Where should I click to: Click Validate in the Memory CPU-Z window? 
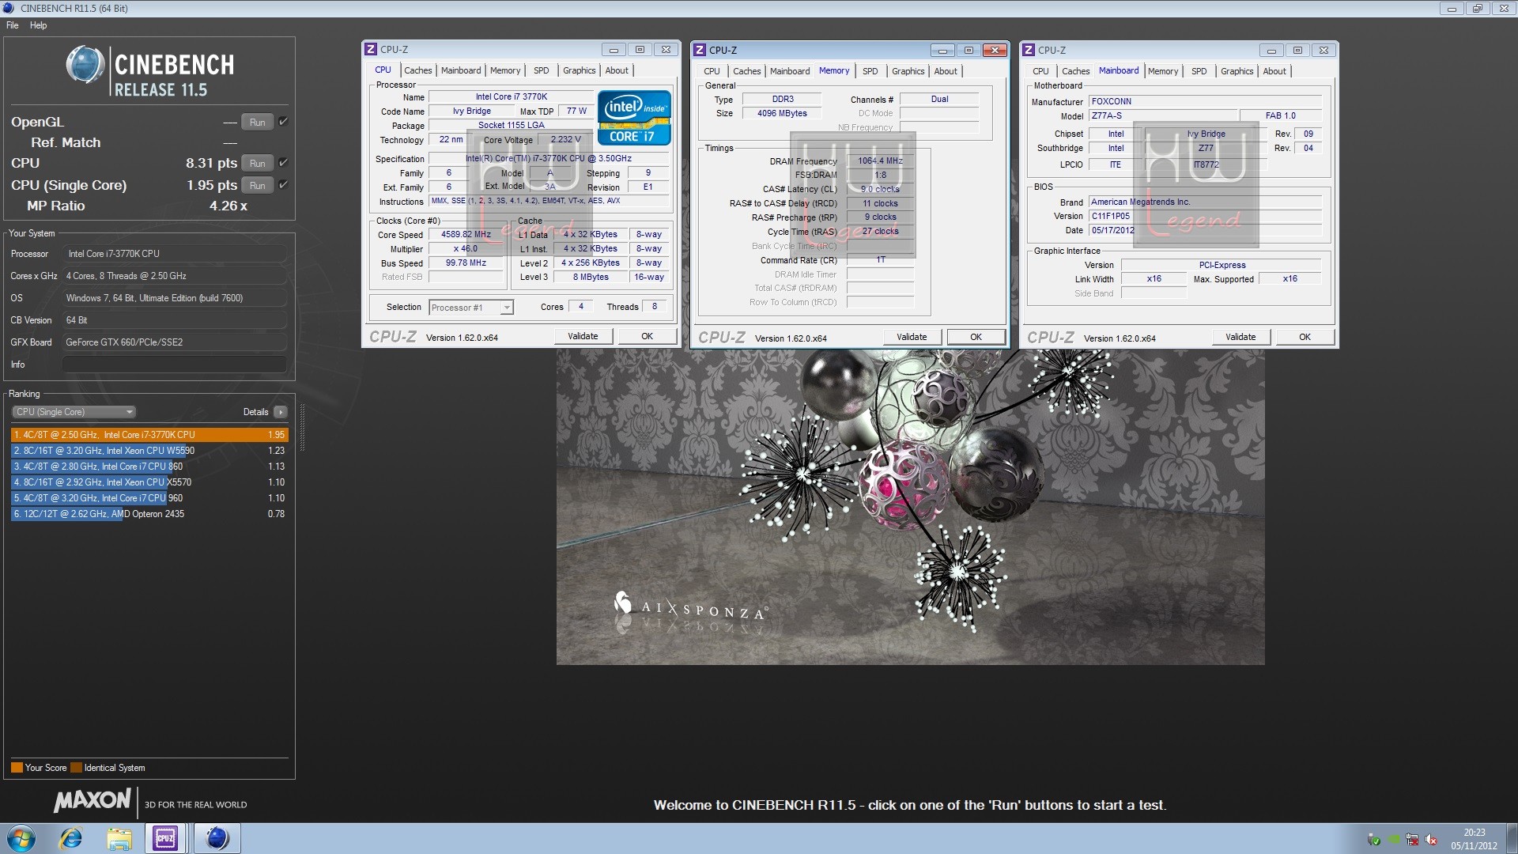point(912,337)
